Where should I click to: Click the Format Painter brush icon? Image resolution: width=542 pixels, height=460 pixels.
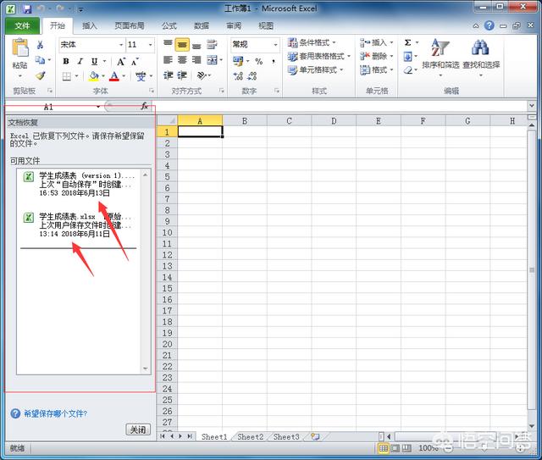40,76
